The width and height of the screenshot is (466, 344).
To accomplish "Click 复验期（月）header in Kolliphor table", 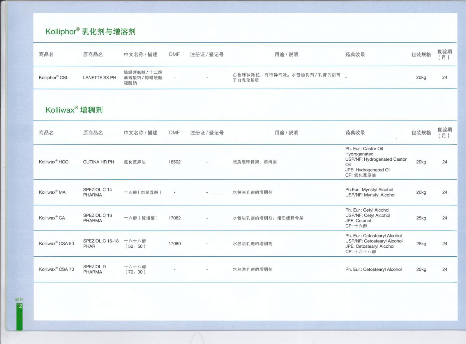I will pyautogui.click(x=445, y=54).
